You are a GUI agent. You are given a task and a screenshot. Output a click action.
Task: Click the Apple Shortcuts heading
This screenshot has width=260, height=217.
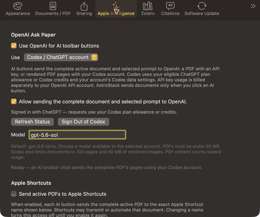(31, 183)
